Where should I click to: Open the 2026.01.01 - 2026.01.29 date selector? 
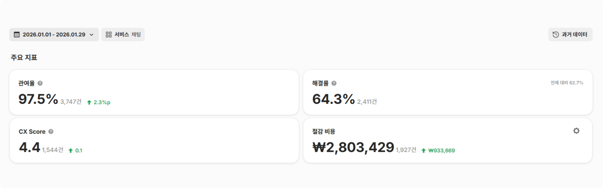click(x=54, y=35)
